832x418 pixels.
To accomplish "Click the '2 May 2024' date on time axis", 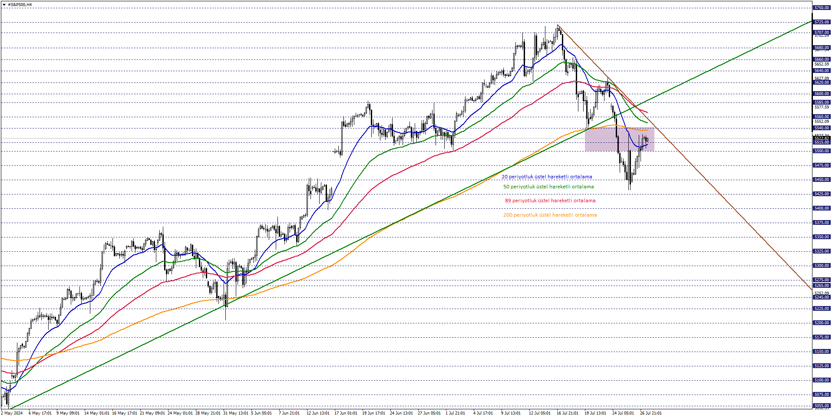I will pyautogui.click(x=12, y=413).
